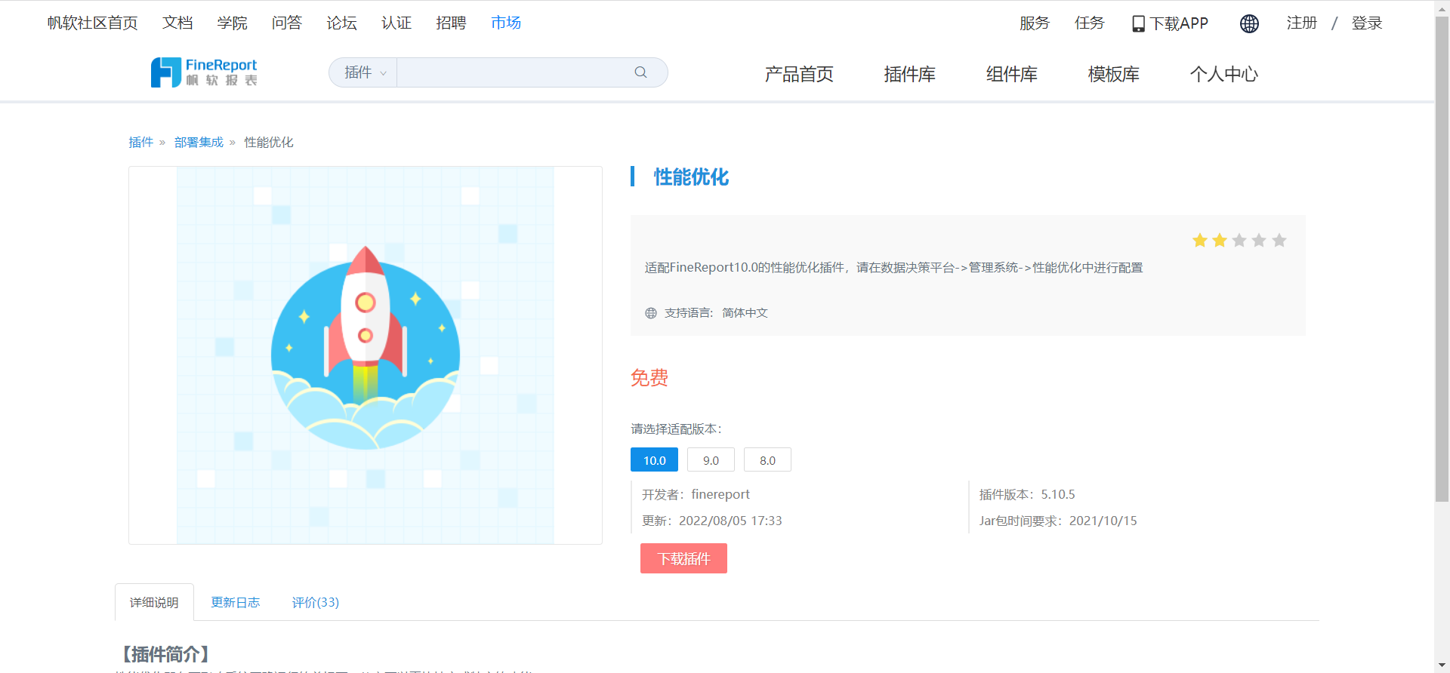Select version 9.0 option
This screenshot has height=673, width=1450.
(x=711, y=460)
